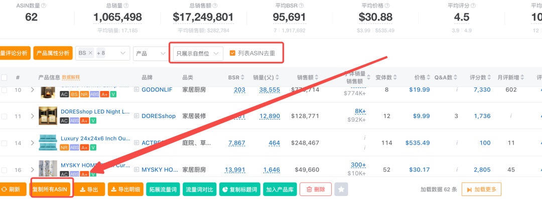Click the 导出明细 button
Image resolution: width=542 pixels, height=199 pixels.
pyautogui.click(x=125, y=189)
